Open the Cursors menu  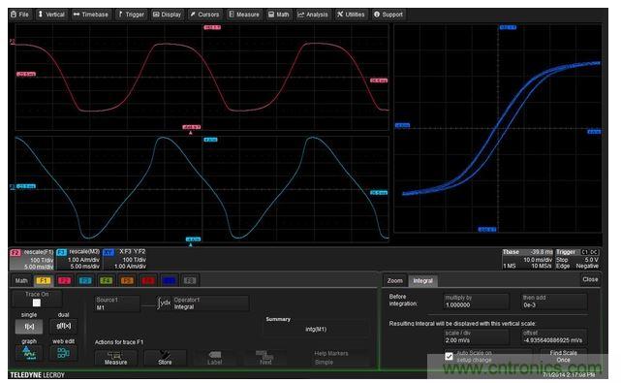[x=204, y=15]
